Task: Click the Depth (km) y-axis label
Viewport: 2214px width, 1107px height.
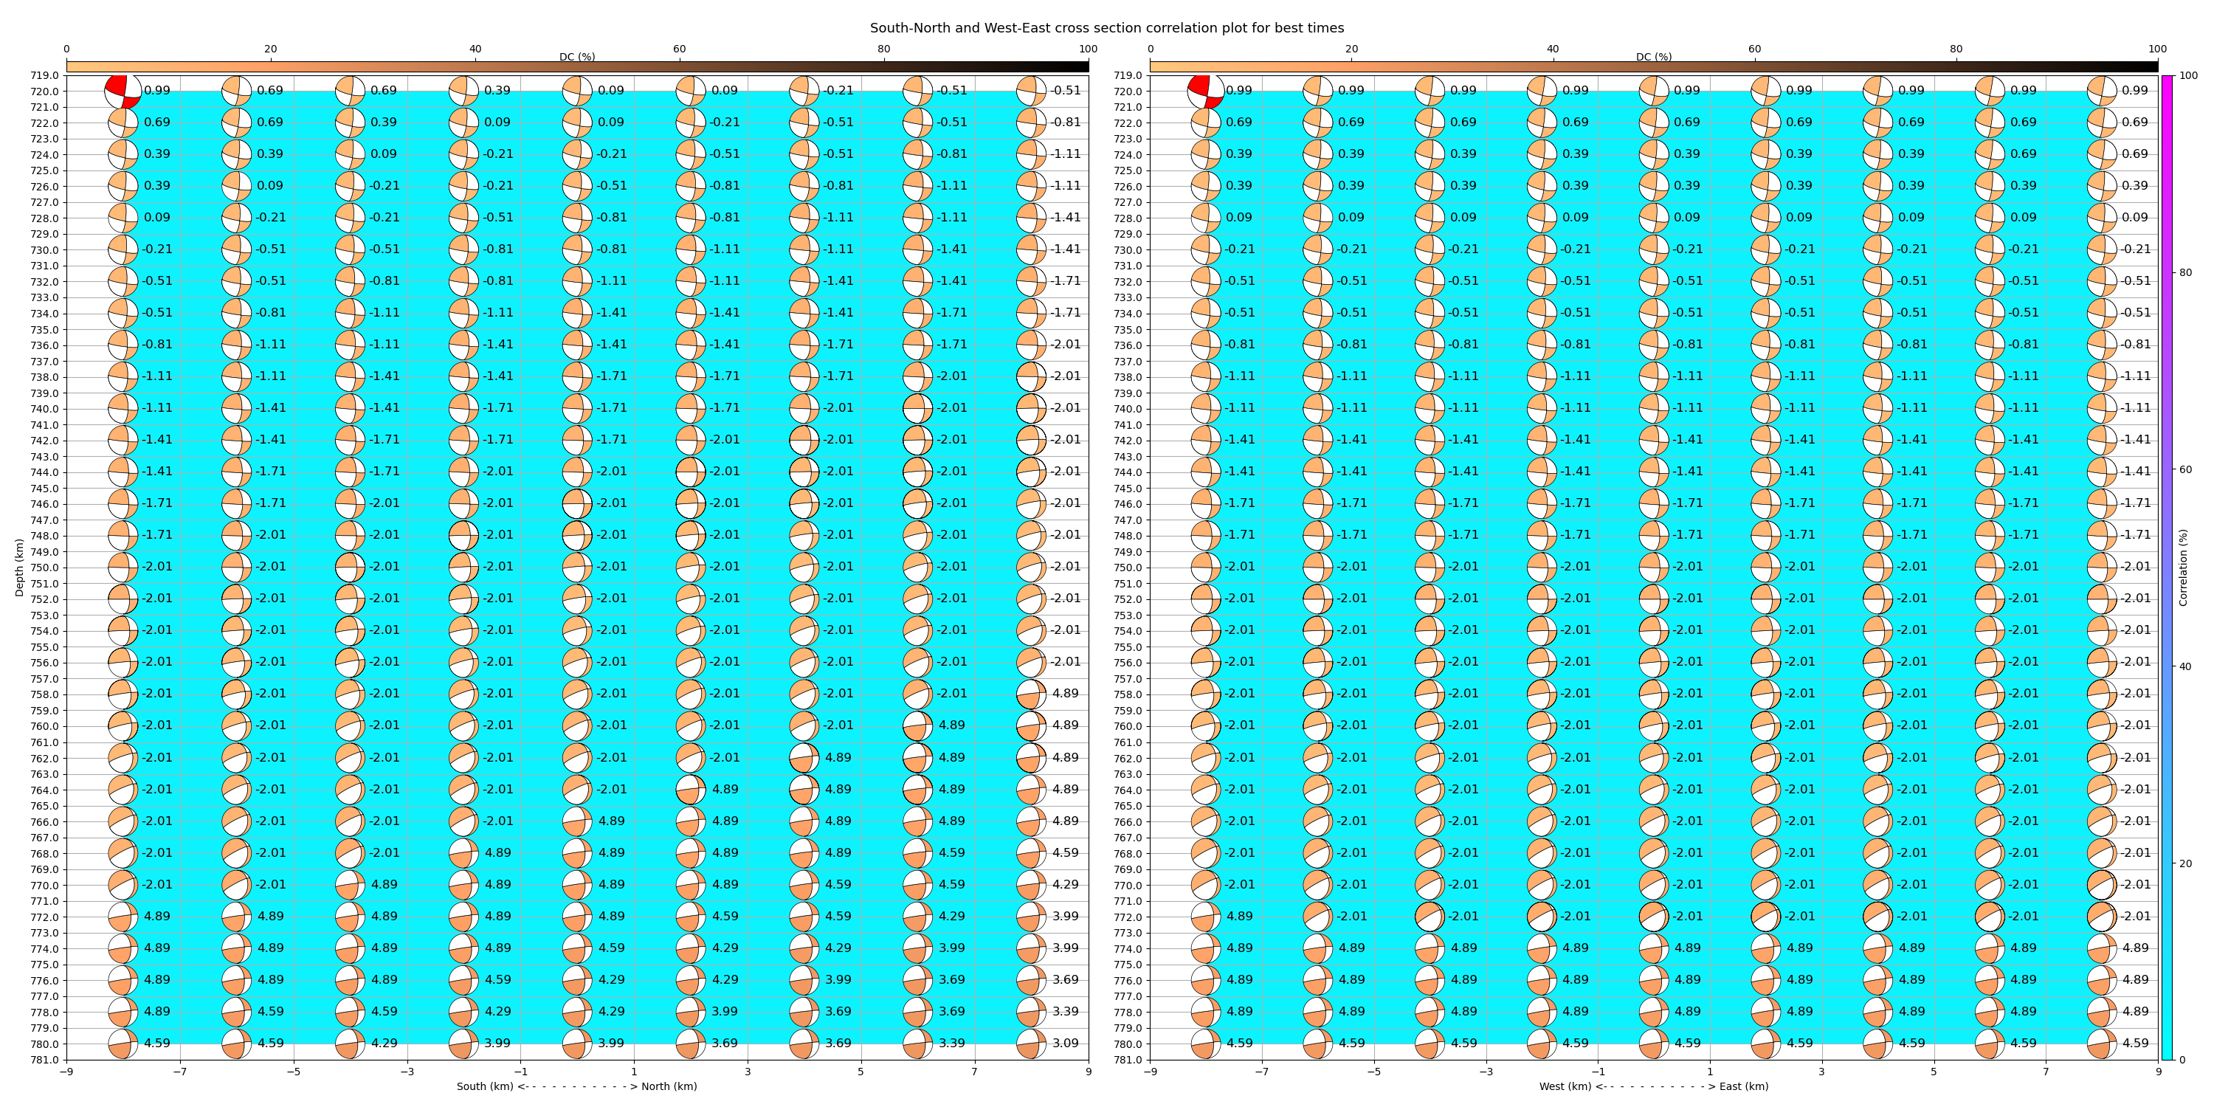Action: [19, 568]
